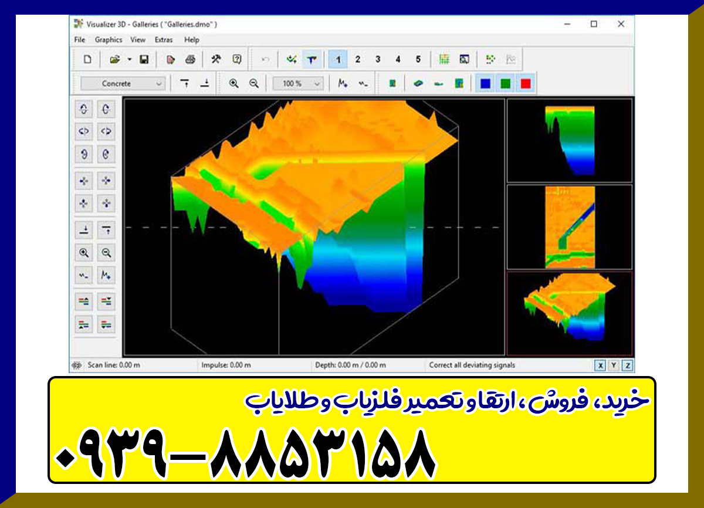This screenshot has height=508, width=704.
Task: Select view number 3 button
Action: [377, 59]
